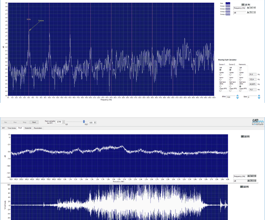Open Y axis format options beside upper dB field
This screenshot has height=220, width=265.
click(x=254, y=12)
